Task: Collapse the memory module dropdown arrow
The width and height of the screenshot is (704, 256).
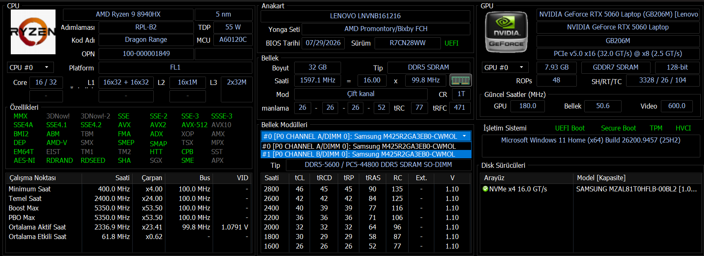Action: pos(464,136)
